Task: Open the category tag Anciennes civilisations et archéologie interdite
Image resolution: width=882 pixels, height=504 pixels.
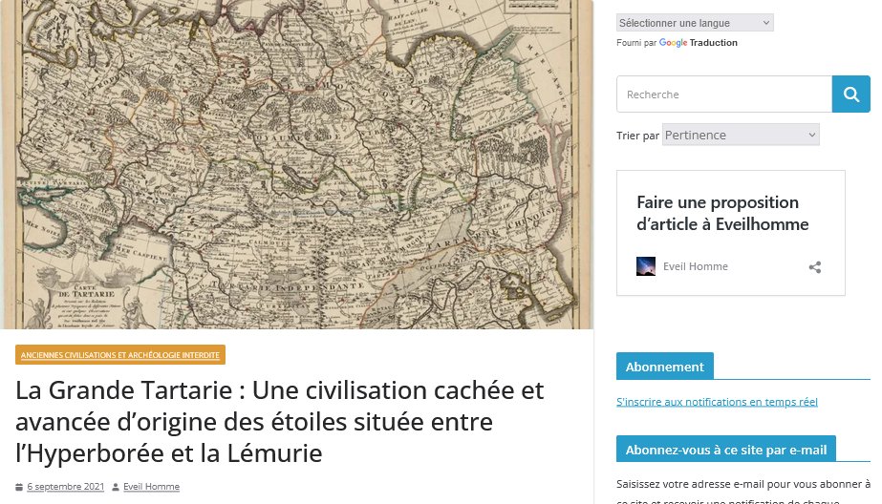Action: coord(120,354)
